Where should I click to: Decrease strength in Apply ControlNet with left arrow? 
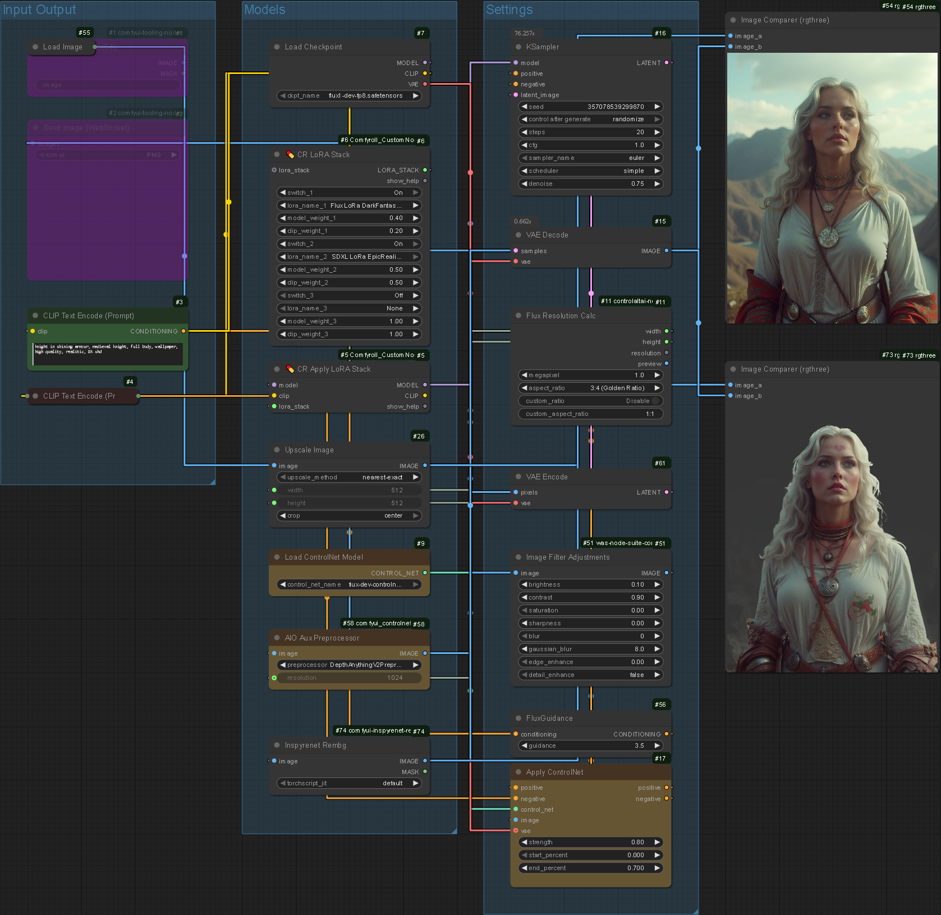coord(524,843)
